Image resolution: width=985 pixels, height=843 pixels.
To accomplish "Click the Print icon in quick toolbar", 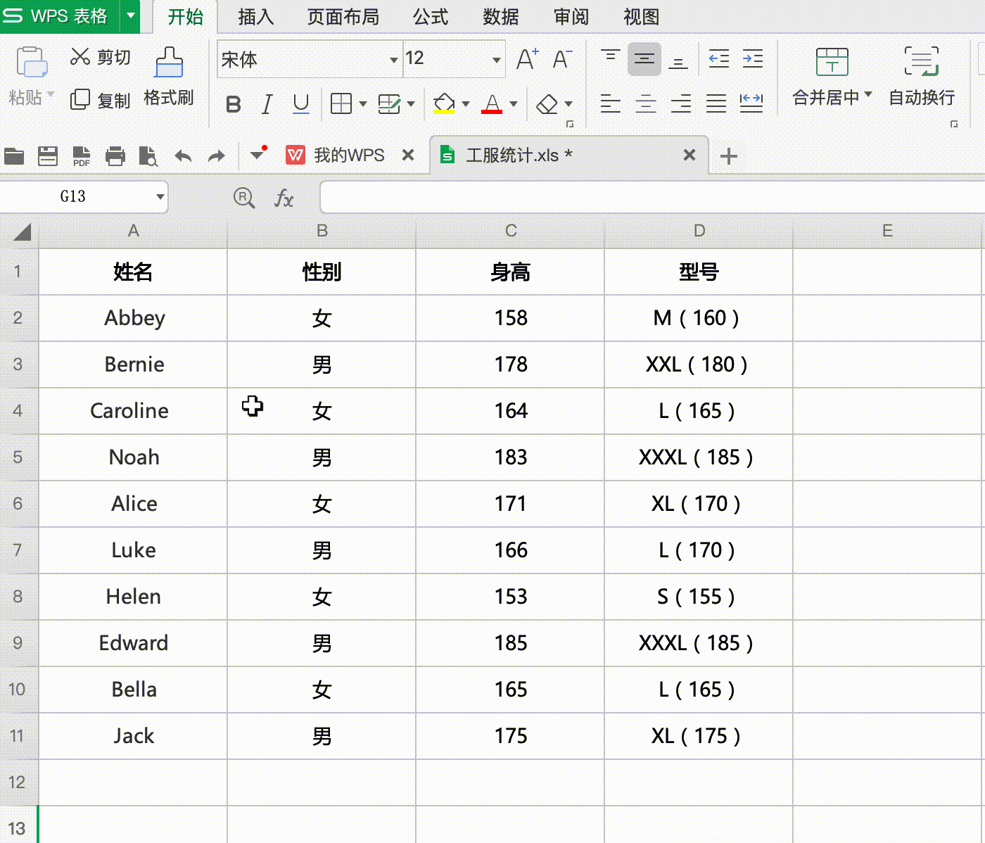I will [x=115, y=156].
